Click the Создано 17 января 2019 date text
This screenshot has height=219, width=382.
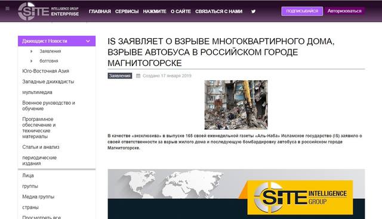[x=167, y=76]
